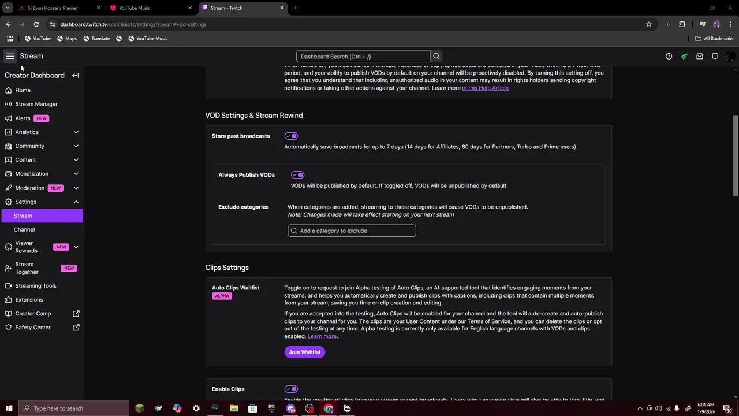Screen dimensions: 739x416
Task: Open Chrome media controls icon
Action: pos(703,24)
